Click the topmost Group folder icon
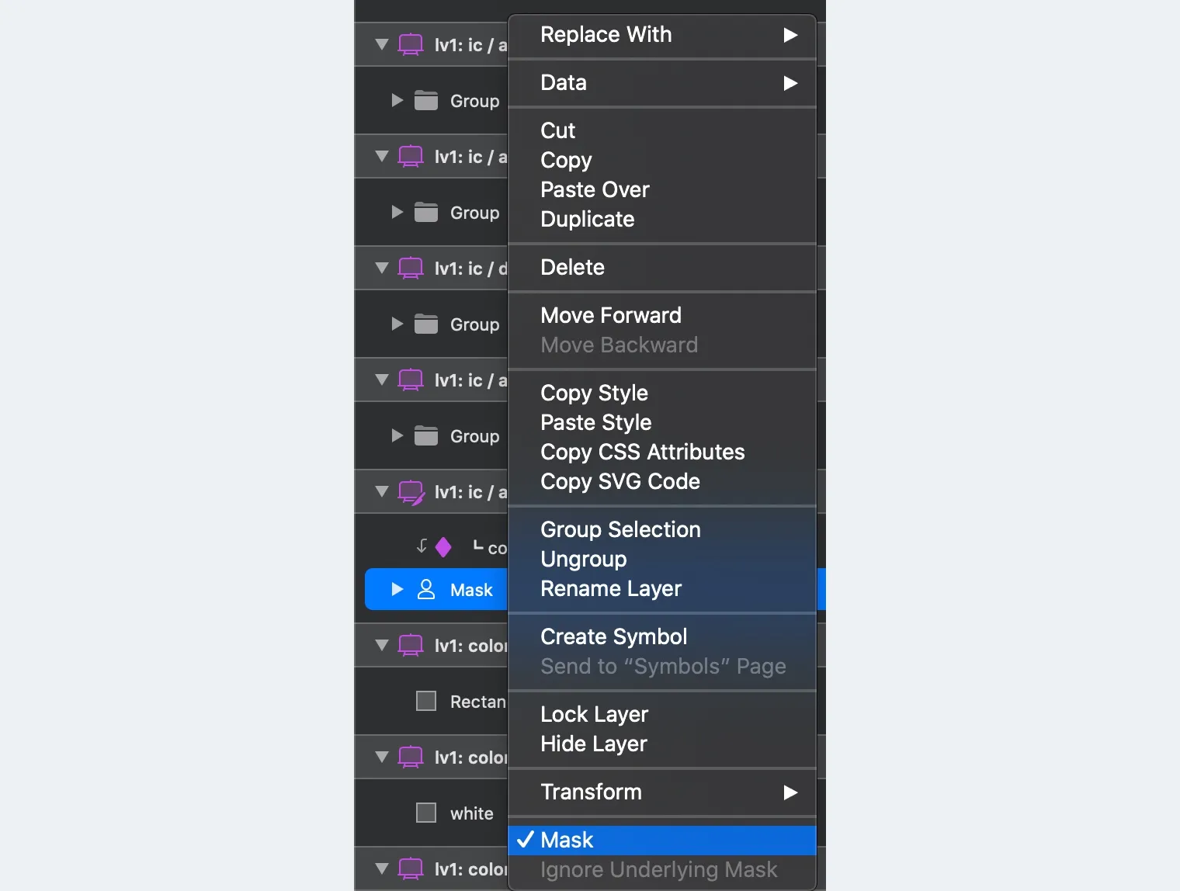Screen dimensions: 1180x891 tap(426, 101)
